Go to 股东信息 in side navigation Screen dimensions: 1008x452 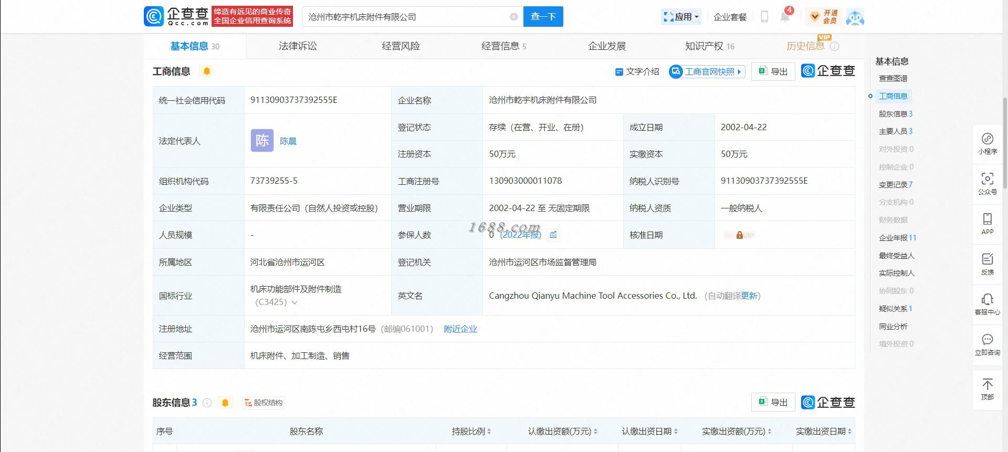896,113
